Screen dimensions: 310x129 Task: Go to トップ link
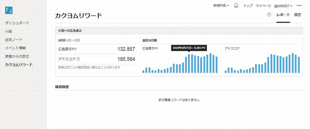(248, 5)
